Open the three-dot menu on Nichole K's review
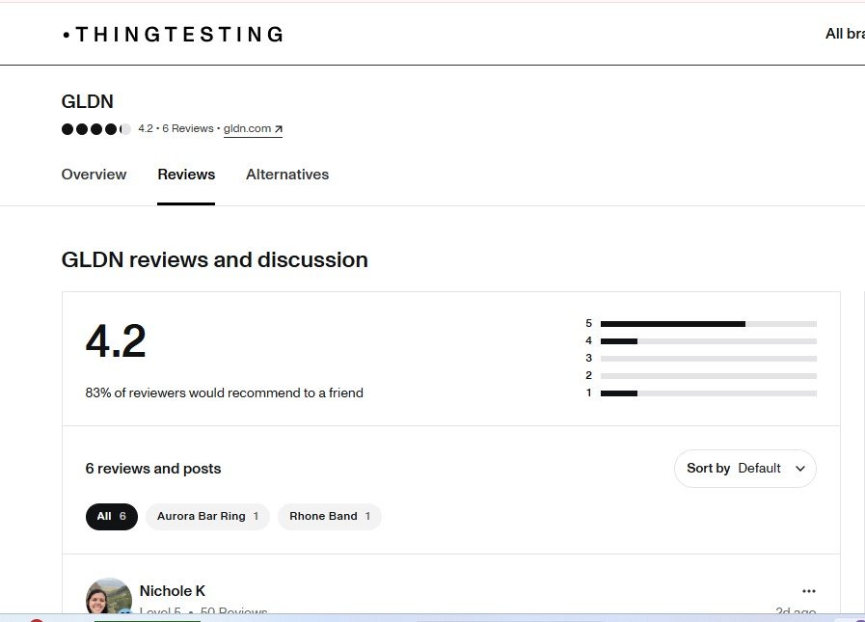Image resolution: width=865 pixels, height=622 pixels. [809, 591]
